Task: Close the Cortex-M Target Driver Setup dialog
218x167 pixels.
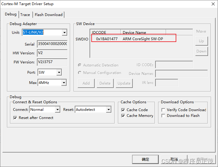Action: click(213, 4)
